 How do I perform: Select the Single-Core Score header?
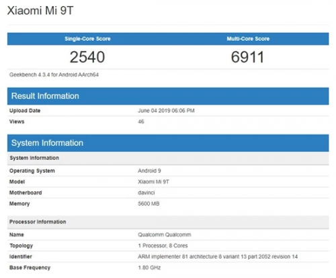point(87,39)
